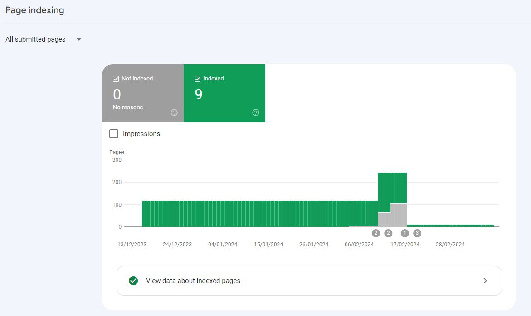This screenshot has height=316, width=531.
Task: Select the grey Not indexed summary card
Action: pyautogui.click(x=143, y=93)
